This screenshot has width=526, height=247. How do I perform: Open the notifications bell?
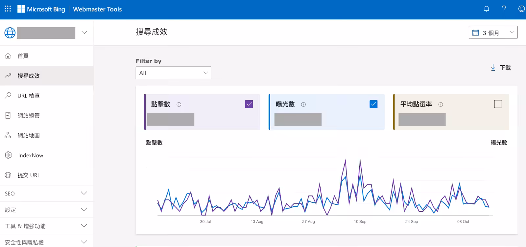(487, 9)
